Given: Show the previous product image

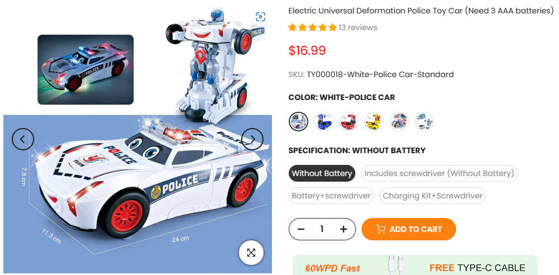Looking at the screenshot, I should click(x=23, y=139).
